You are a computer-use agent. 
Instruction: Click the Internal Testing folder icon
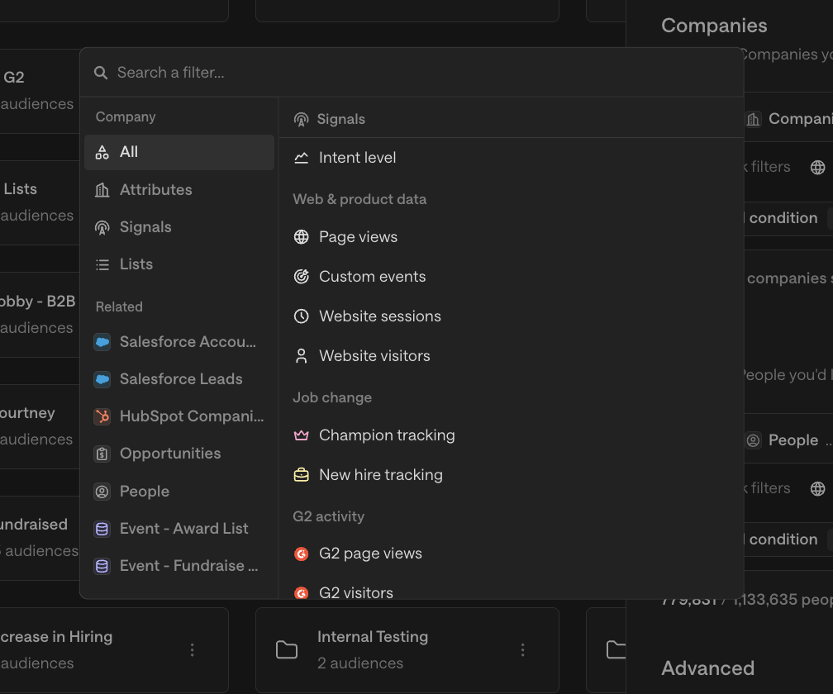pyautogui.click(x=287, y=650)
